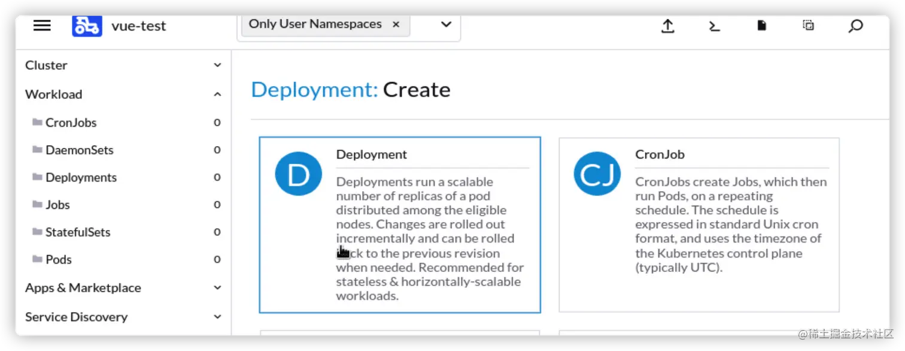Click the vue-test cluster name

(139, 26)
